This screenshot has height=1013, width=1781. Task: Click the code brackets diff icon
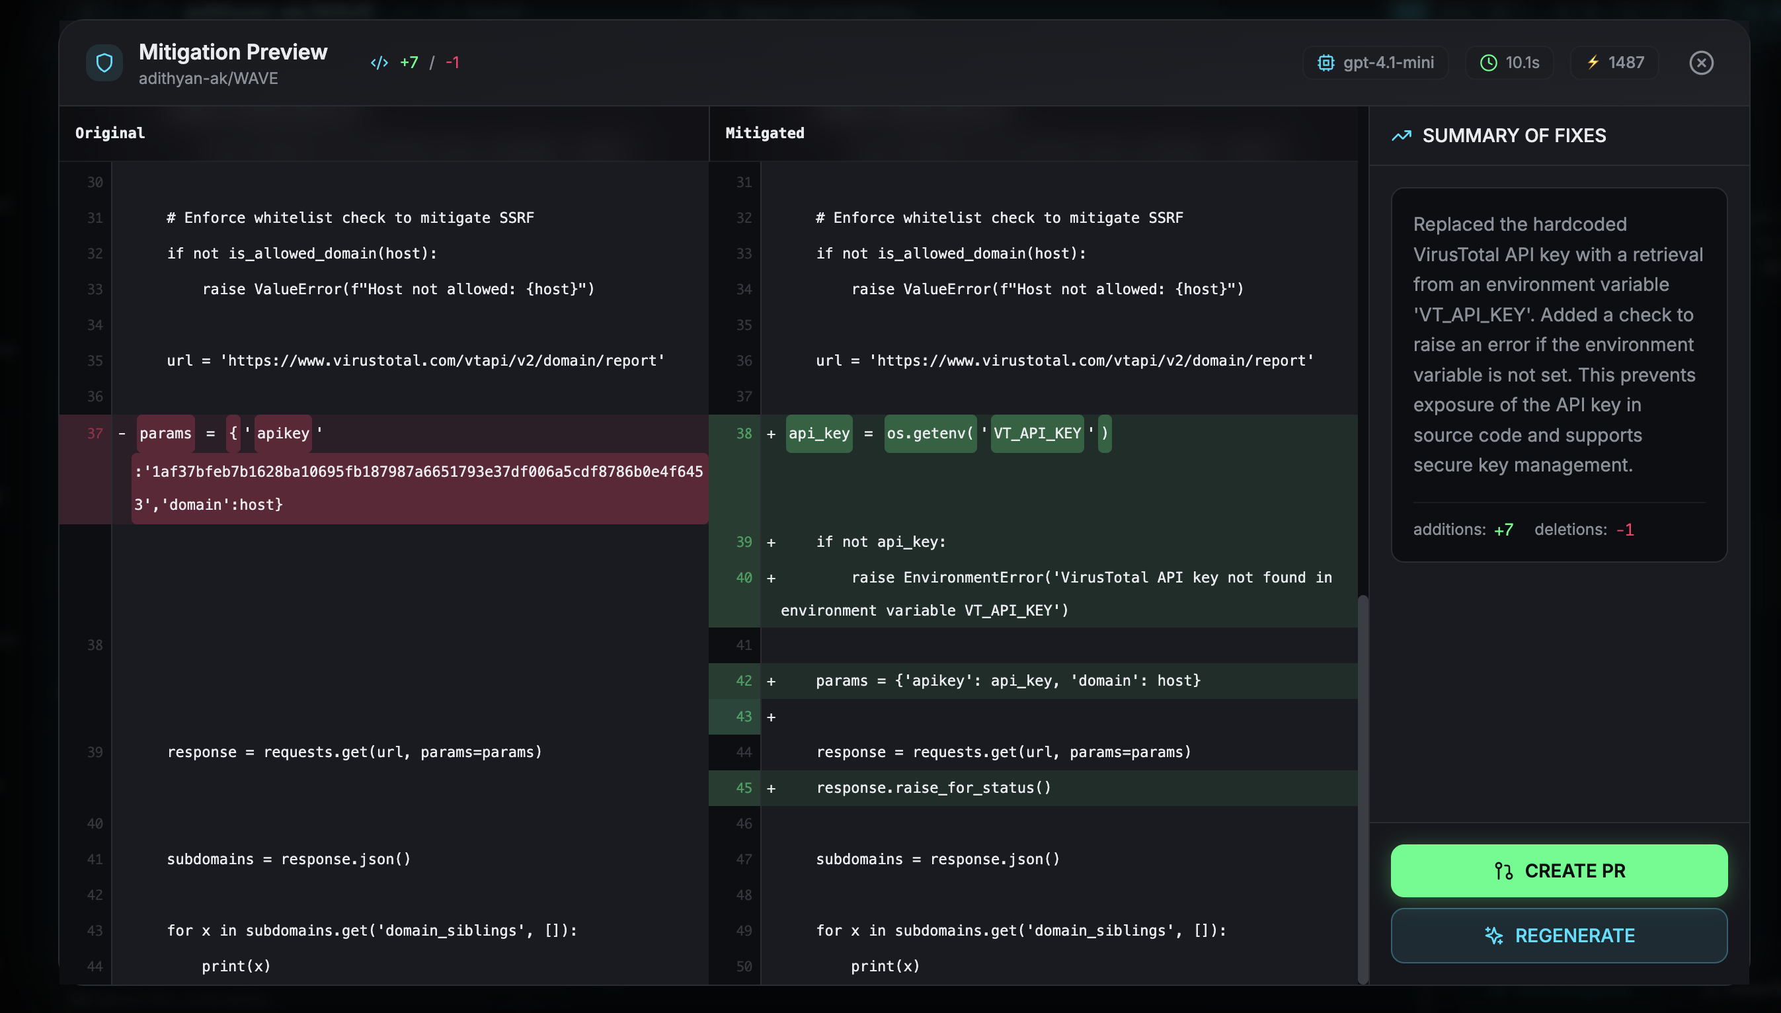[x=379, y=63]
